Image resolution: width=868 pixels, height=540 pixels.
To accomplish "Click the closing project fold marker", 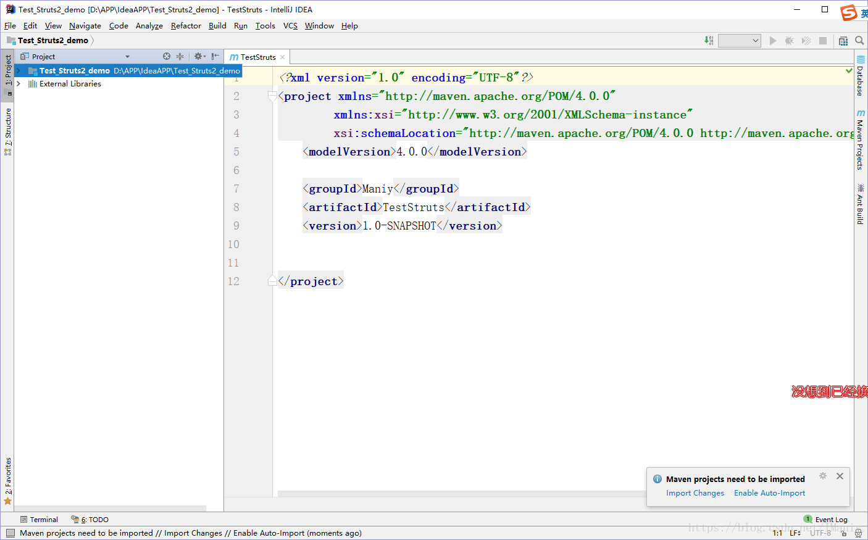I will click(x=272, y=281).
